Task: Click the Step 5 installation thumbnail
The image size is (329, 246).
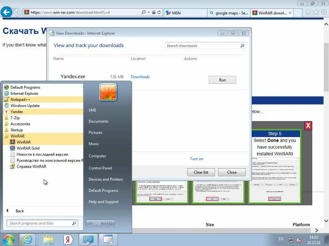Action: click(275, 166)
